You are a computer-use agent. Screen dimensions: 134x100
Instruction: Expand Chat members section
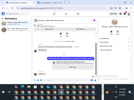click(114, 42)
